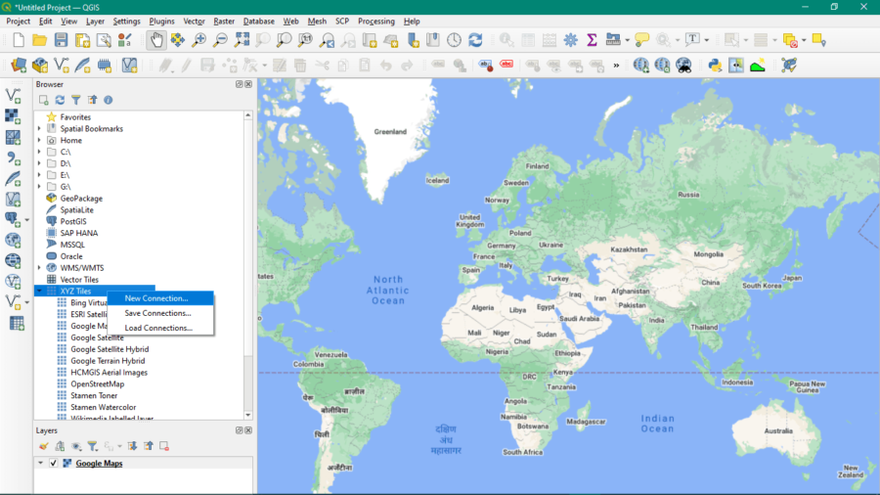This screenshot has width=880, height=495.
Task: Click Remove Layer icon in Layers panel
Action: (164, 446)
